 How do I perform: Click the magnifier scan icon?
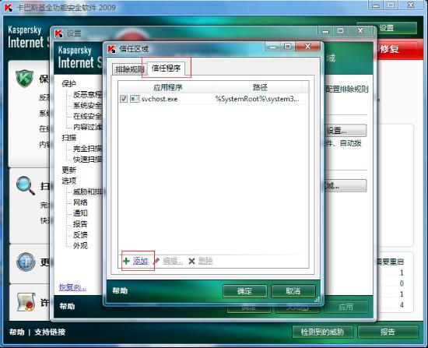coord(26,185)
